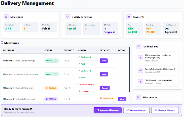The image size is (184, 117).
Task: Click the ACTION column header
Action: [x=122, y=50]
